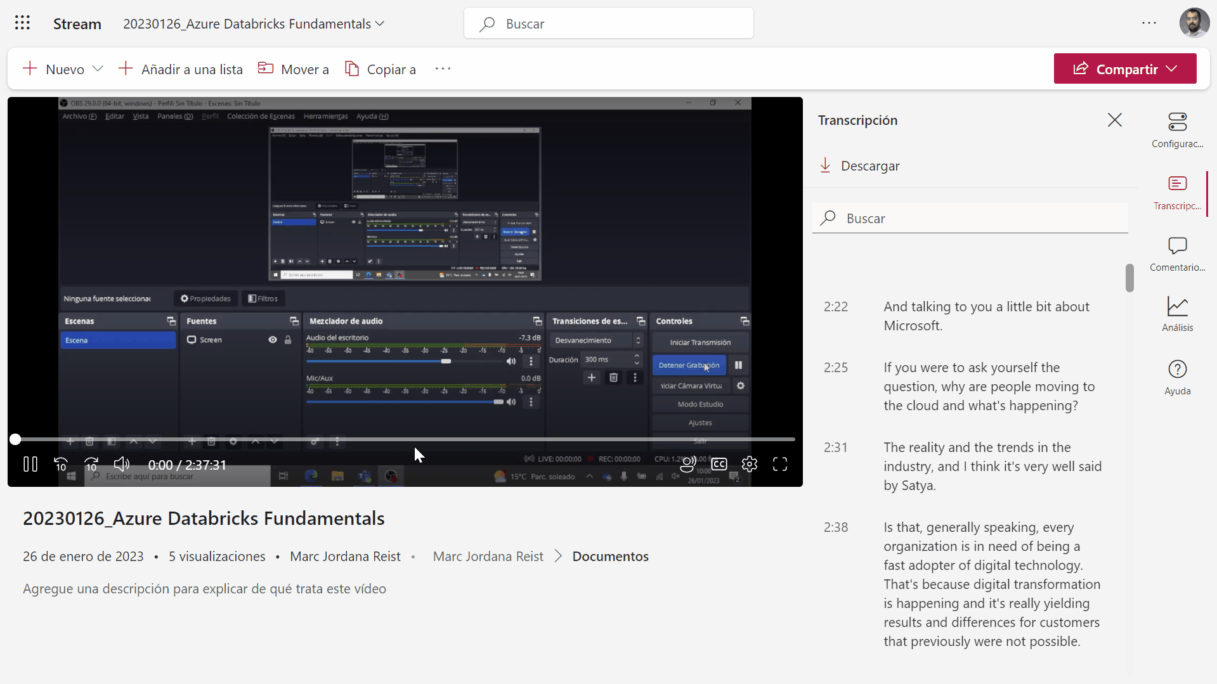Click Vista menu in OBS video

click(141, 116)
